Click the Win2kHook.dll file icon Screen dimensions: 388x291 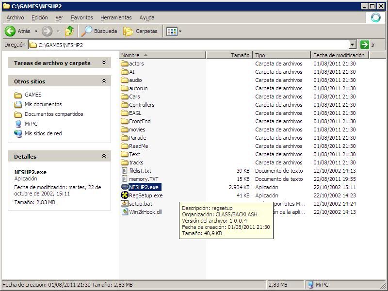pos(125,212)
